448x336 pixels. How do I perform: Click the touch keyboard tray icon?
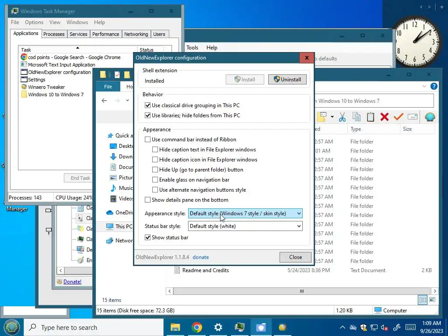(410, 327)
